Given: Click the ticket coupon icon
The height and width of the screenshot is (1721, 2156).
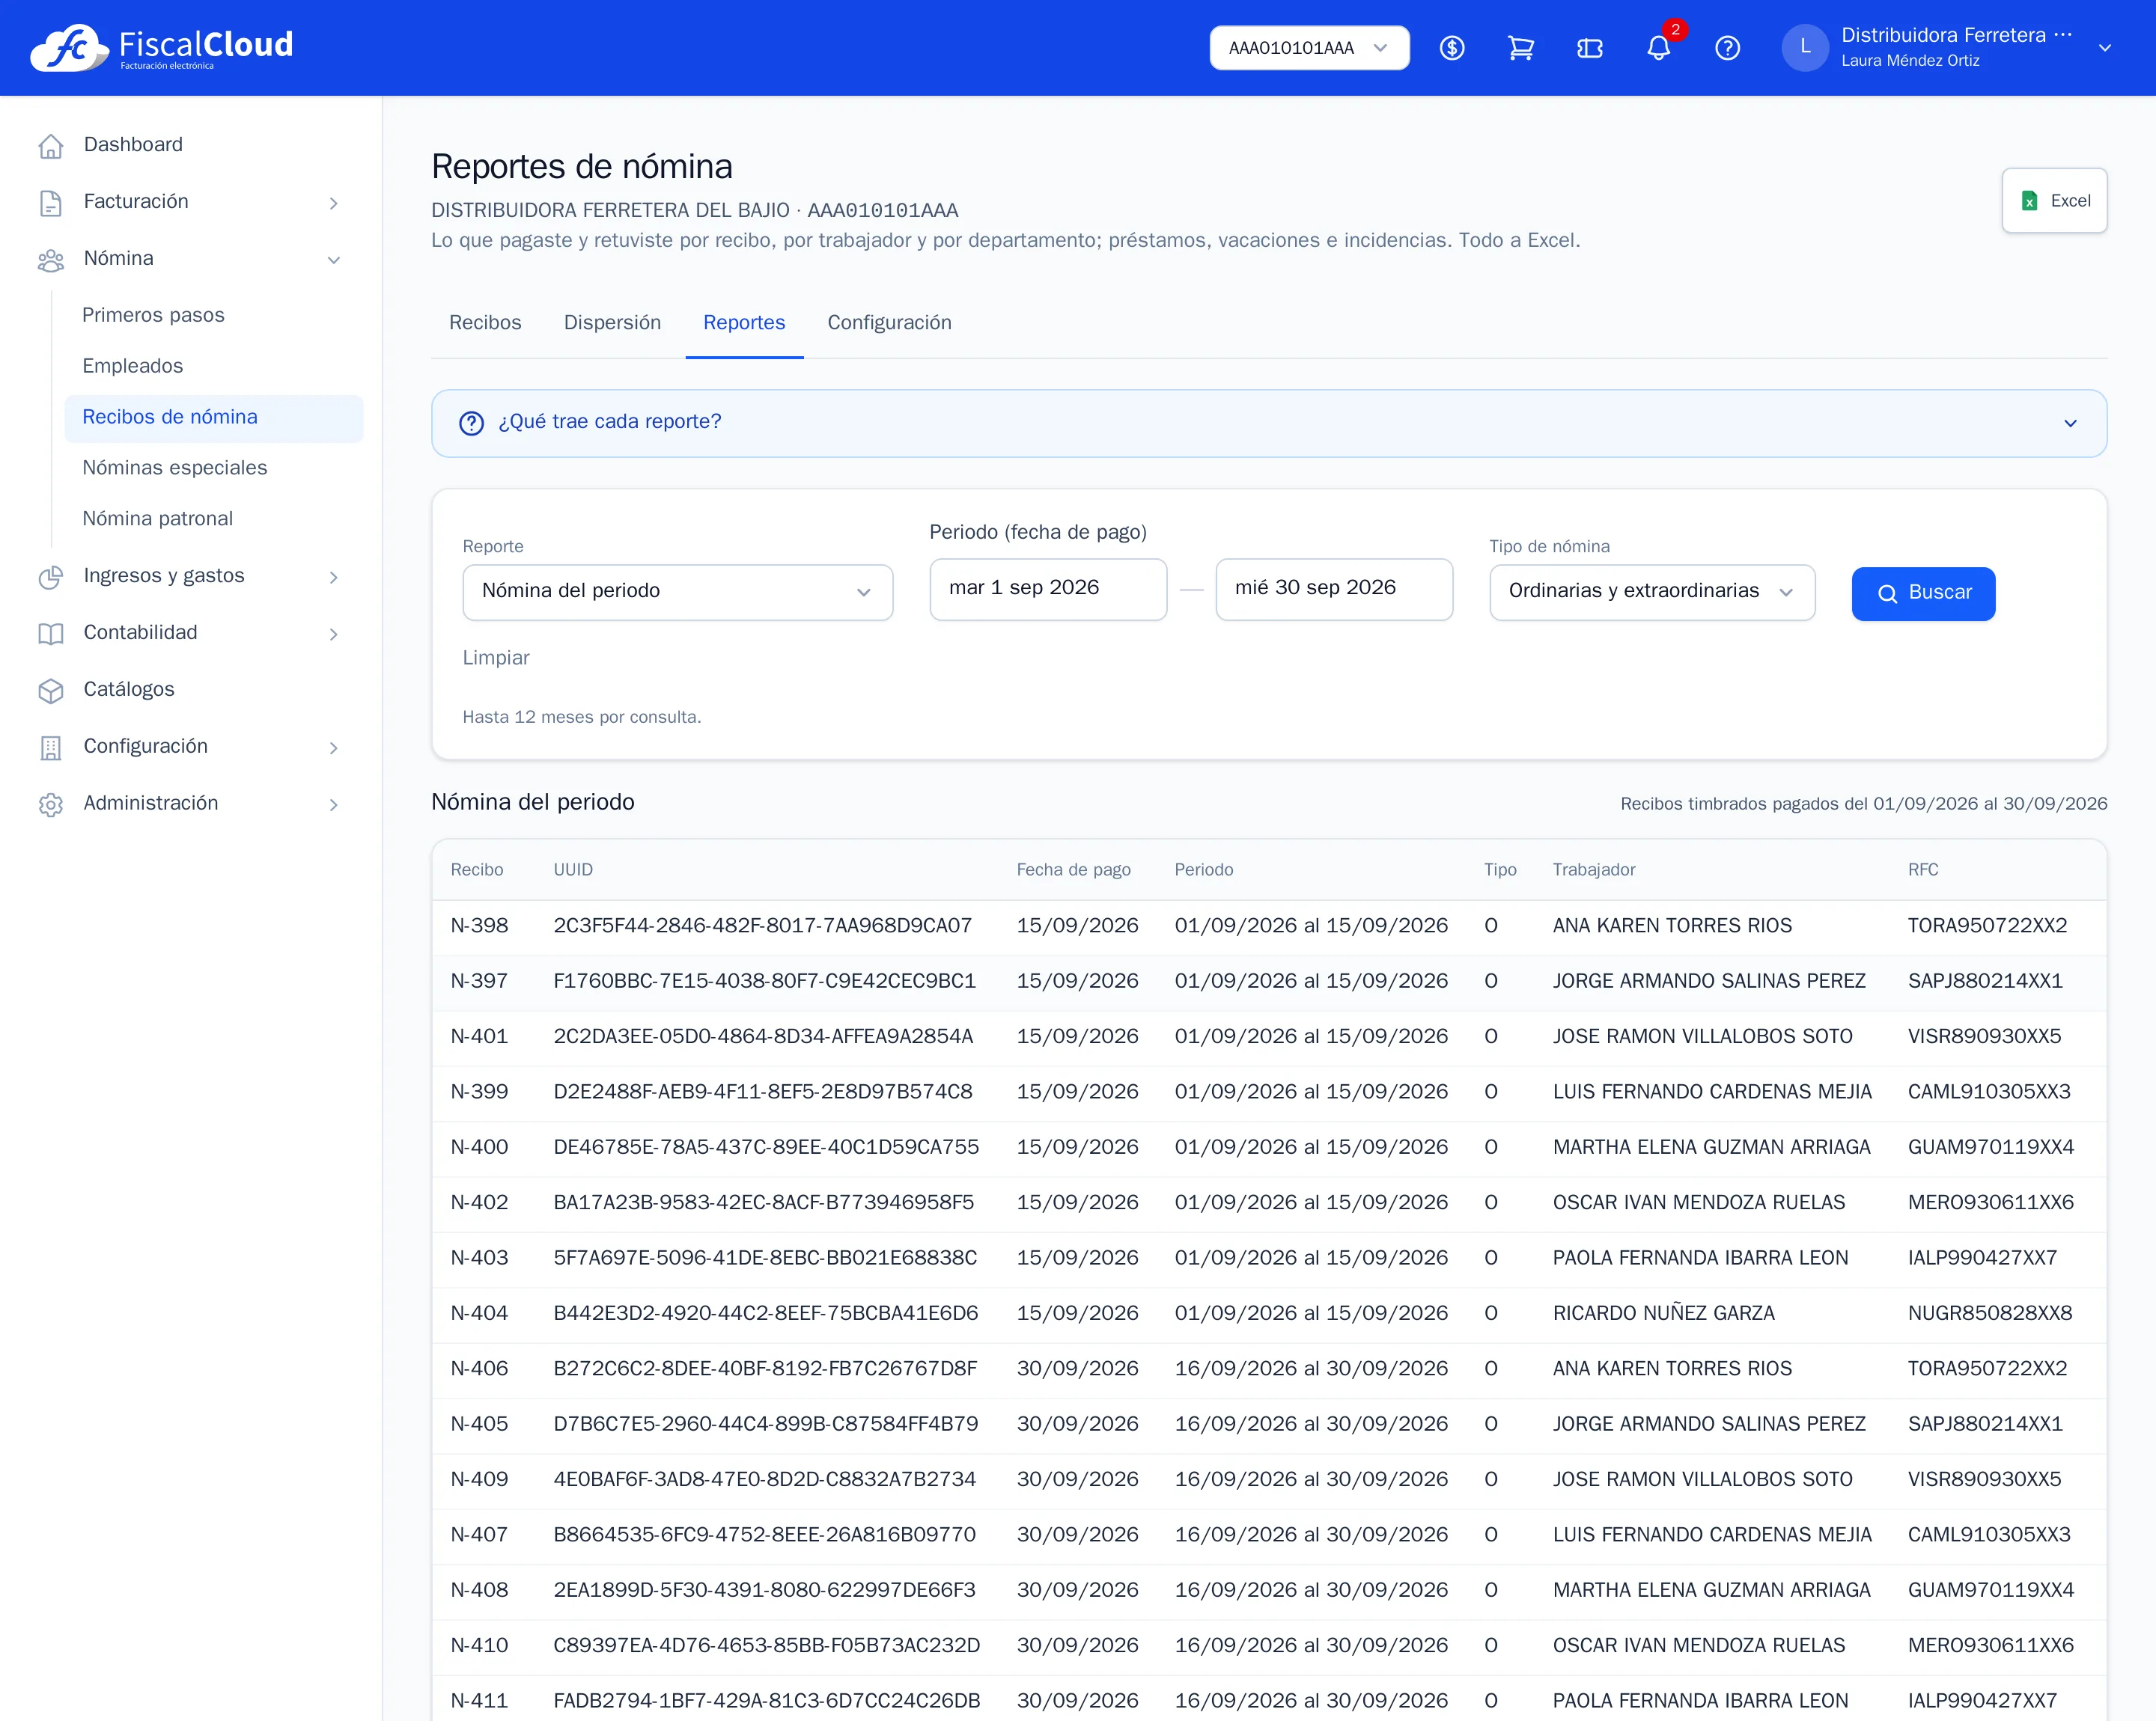Looking at the screenshot, I should pyautogui.click(x=1590, y=48).
